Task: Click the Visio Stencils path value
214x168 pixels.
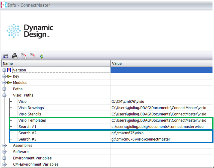Action: [159, 114]
